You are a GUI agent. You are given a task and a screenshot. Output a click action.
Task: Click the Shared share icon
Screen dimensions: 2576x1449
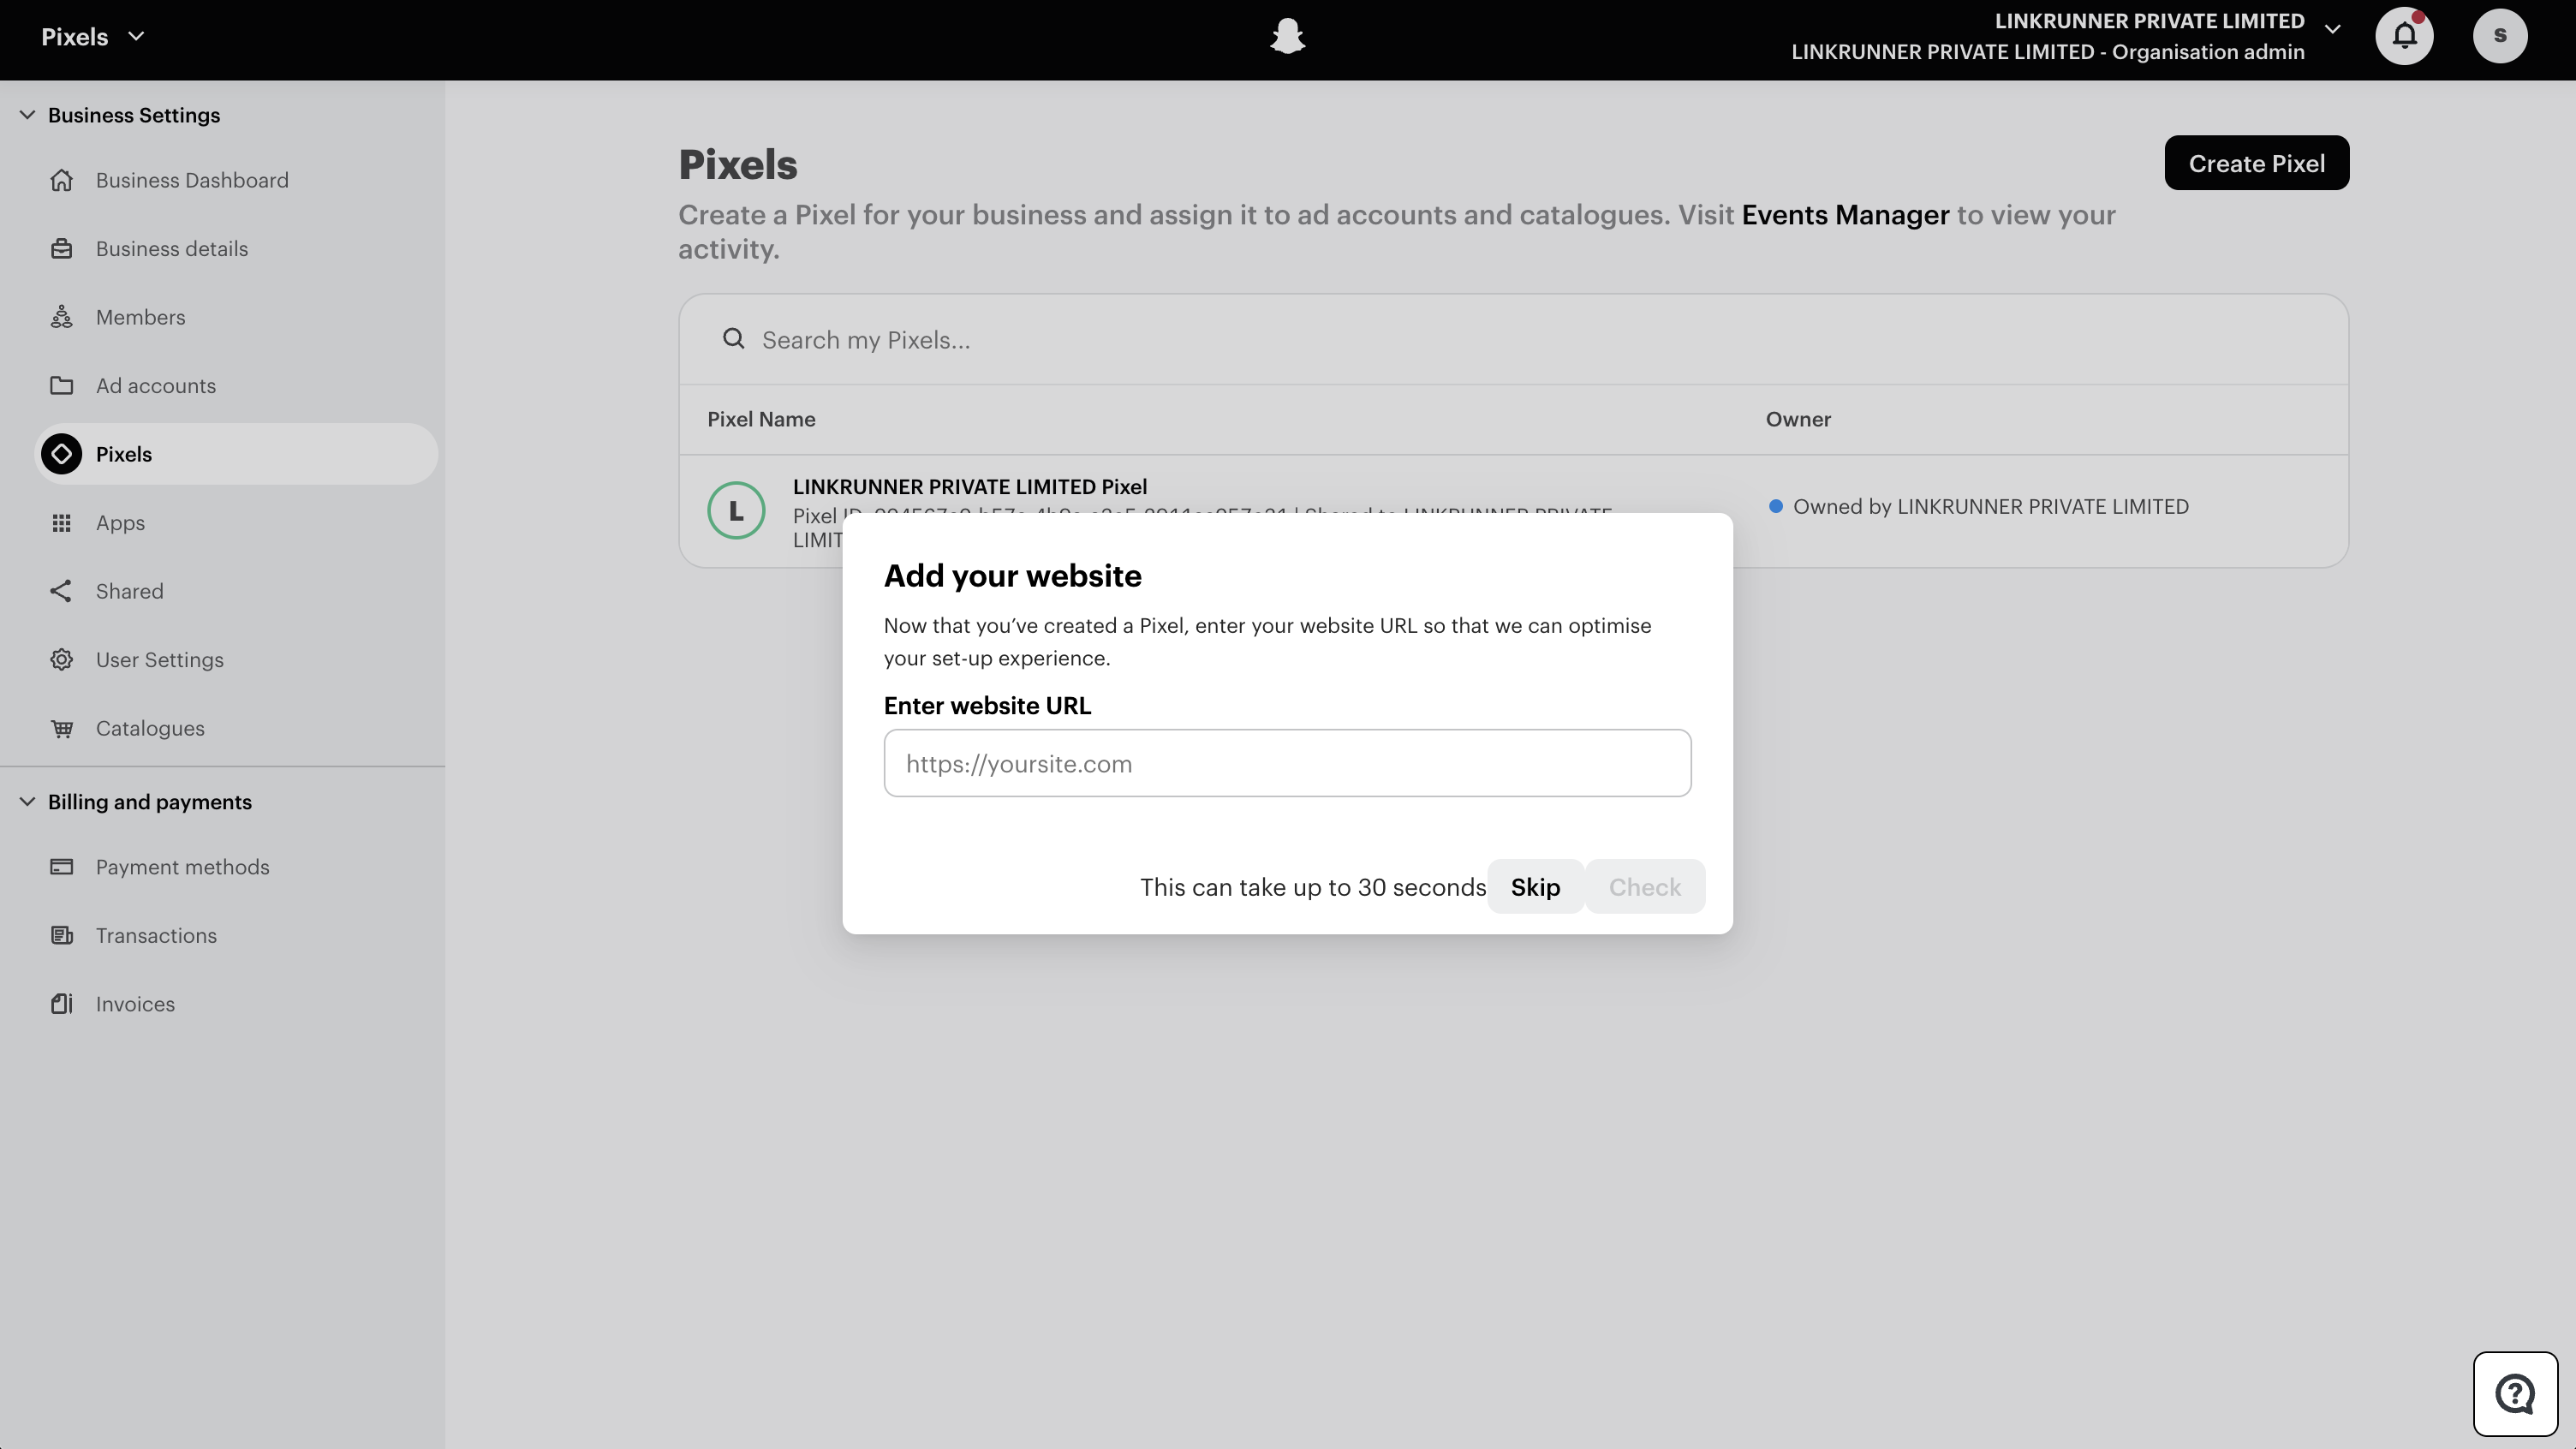(x=62, y=591)
